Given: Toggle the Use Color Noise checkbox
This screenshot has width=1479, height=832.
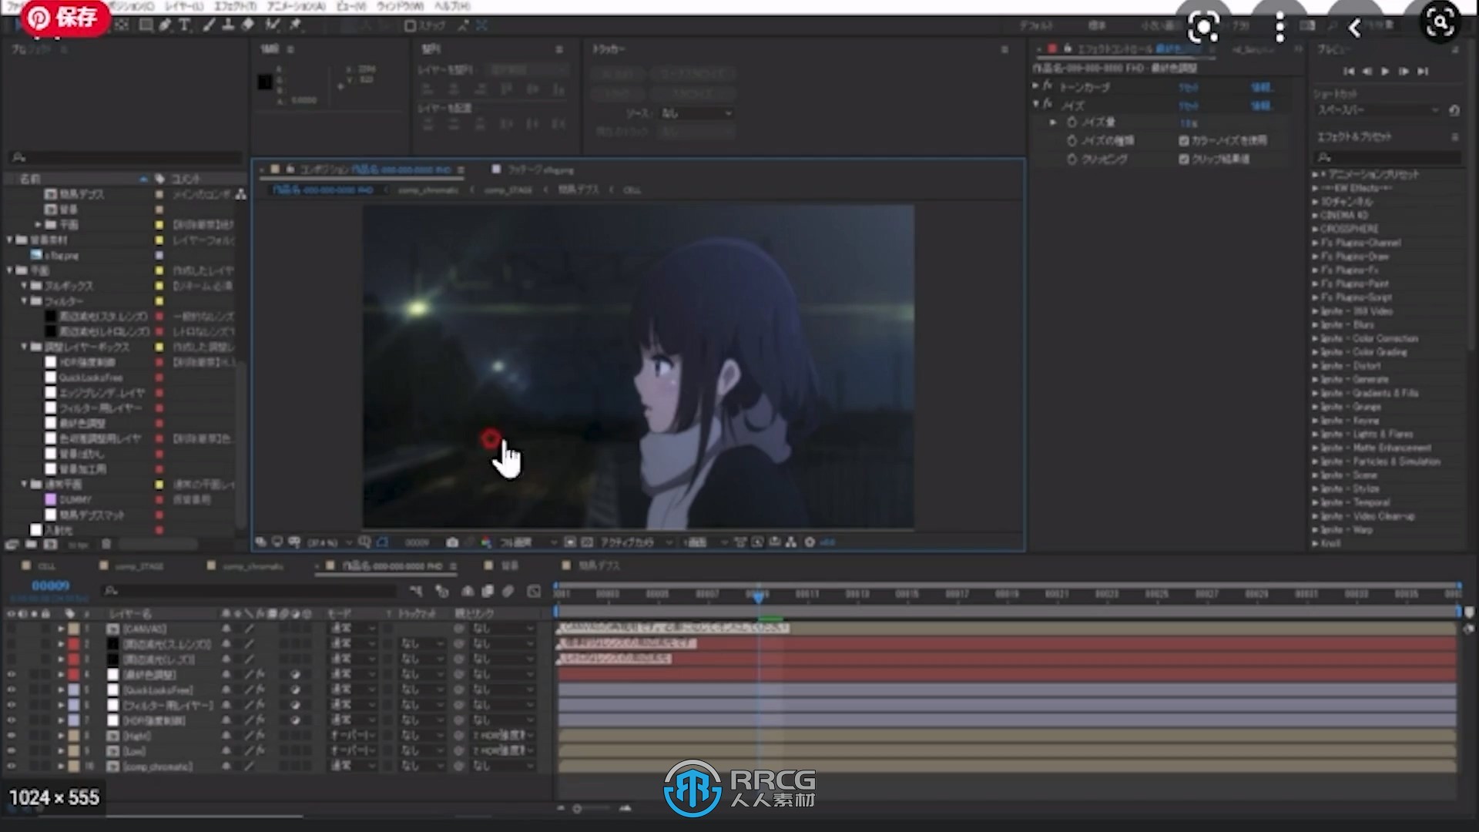Looking at the screenshot, I should [1184, 140].
